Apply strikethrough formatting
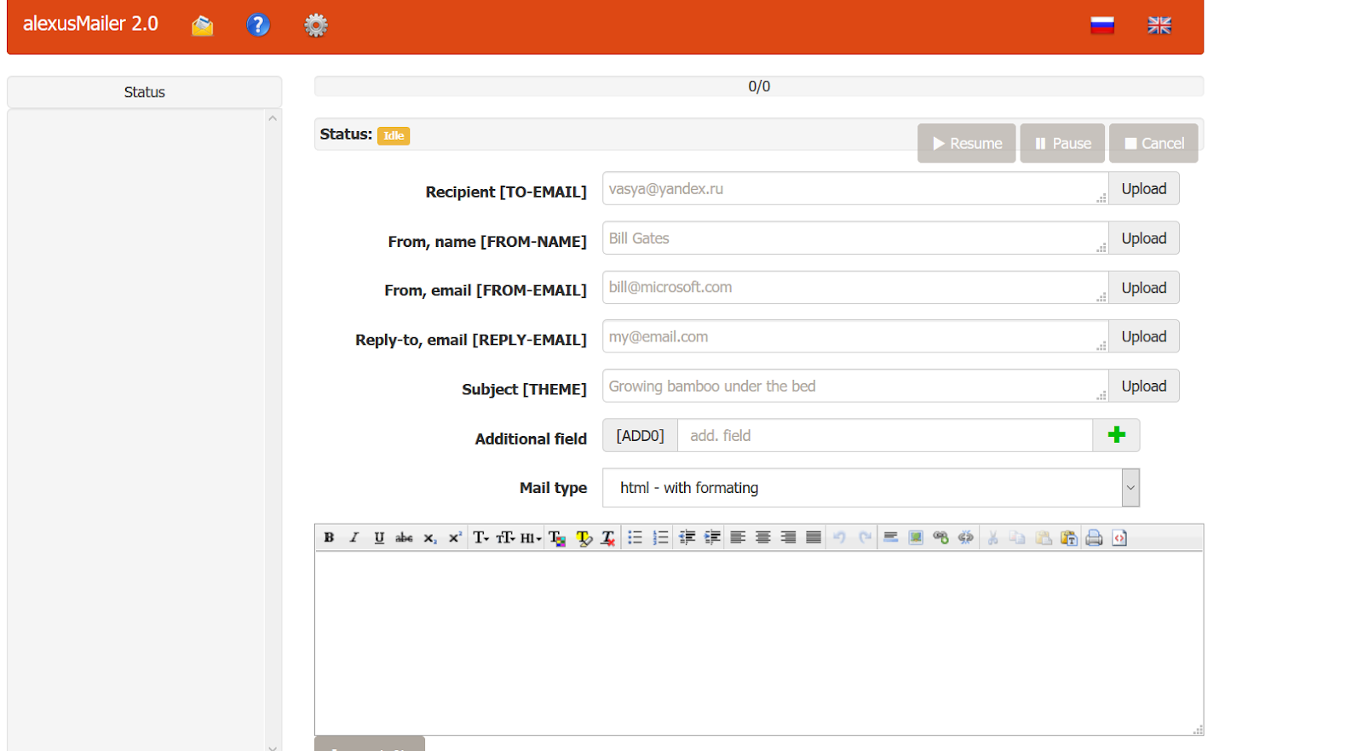Viewport: 1363px width, 751px height. click(404, 537)
